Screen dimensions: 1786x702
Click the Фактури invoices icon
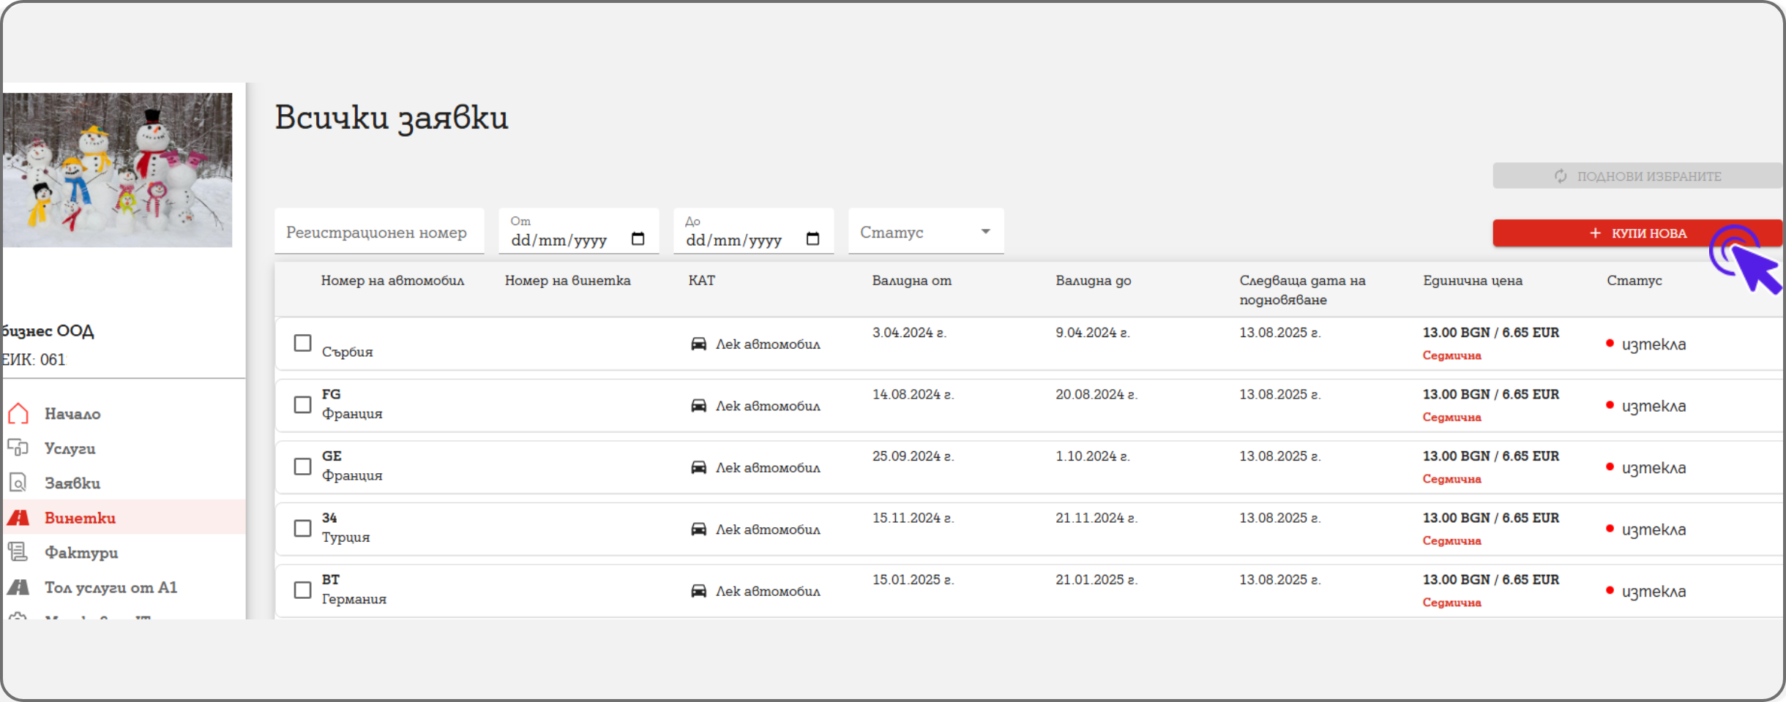[18, 552]
